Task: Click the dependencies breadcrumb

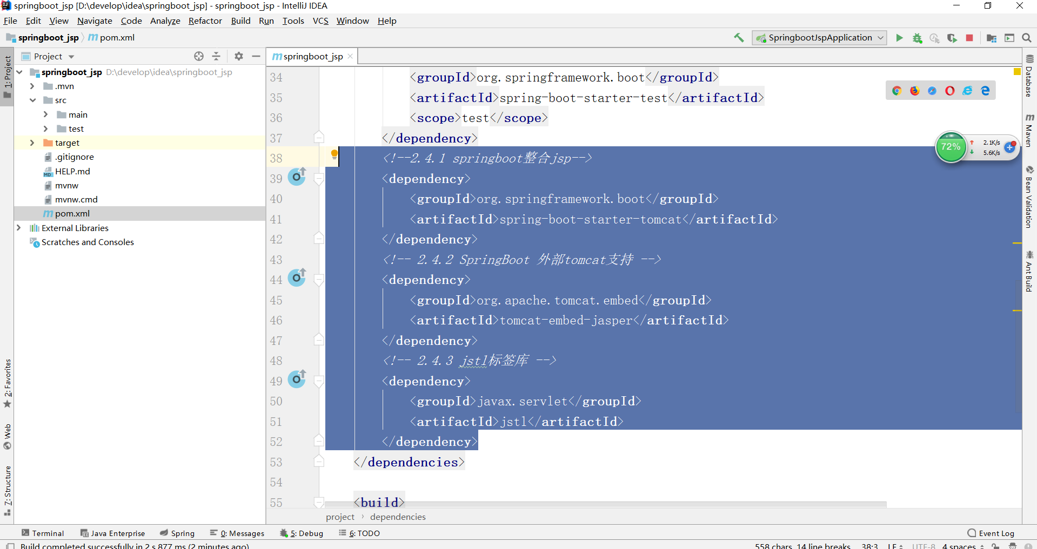Action: (398, 517)
